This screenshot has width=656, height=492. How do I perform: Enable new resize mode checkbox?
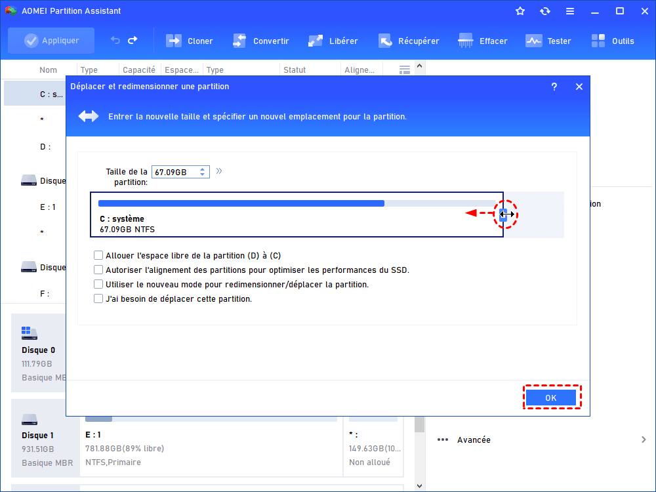tap(98, 285)
